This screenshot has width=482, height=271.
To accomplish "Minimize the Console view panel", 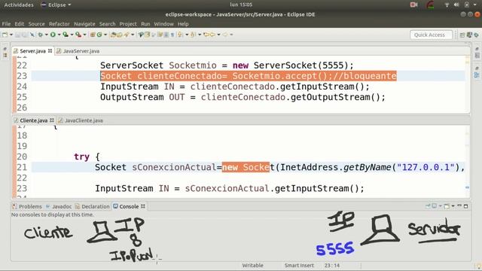I will (459, 206).
